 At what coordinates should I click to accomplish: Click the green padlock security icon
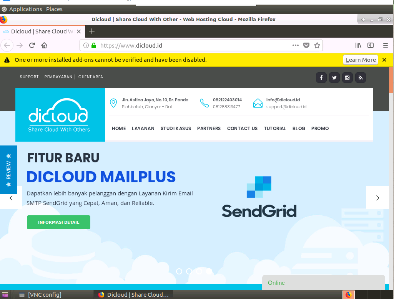point(94,45)
